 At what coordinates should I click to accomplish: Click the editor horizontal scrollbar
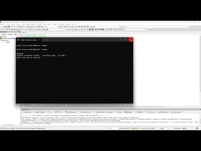click(92, 106)
